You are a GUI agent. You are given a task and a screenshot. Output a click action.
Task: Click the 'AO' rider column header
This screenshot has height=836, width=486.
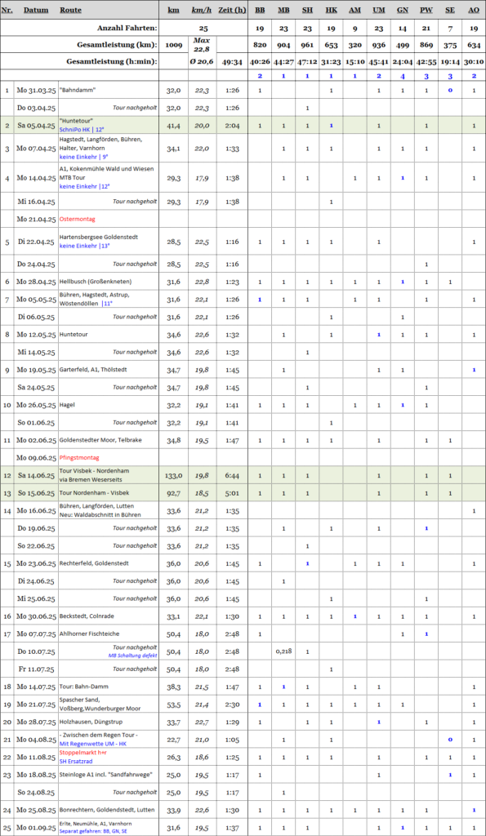click(x=474, y=10)
